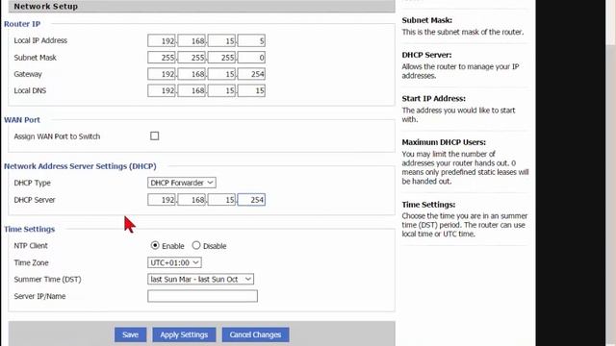616x346 pixels.
Task: Click the NTP Client label
Action: pyautogui.click(x=31, y=246)
